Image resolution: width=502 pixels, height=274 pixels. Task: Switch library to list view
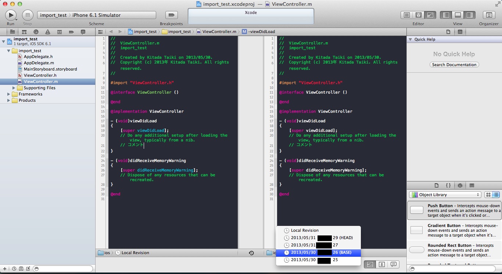[496, 195]
